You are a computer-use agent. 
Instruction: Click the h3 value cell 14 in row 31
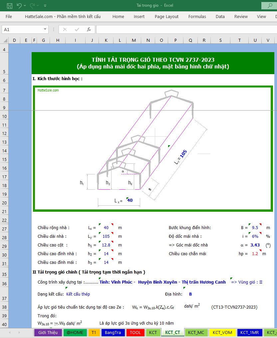(106, 262)
